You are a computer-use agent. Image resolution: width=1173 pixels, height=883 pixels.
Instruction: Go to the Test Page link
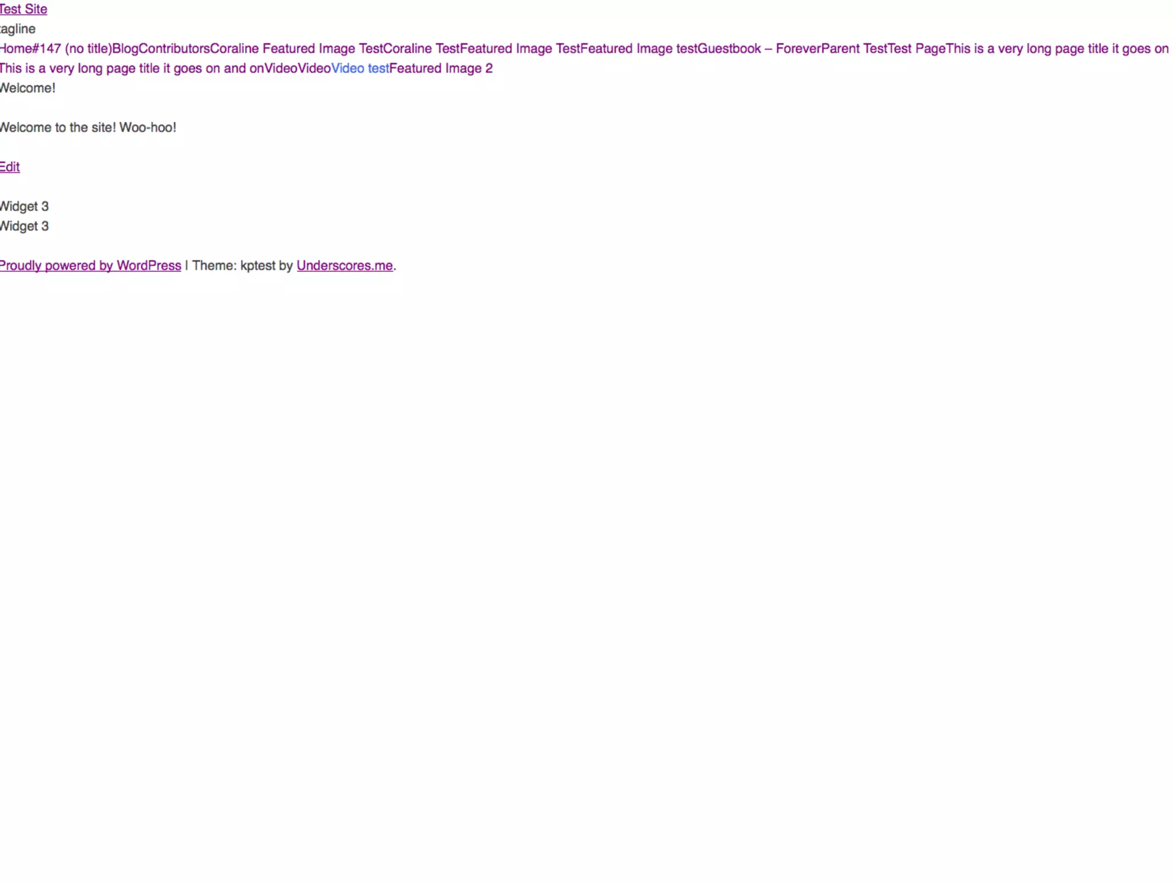click(916, 49)
